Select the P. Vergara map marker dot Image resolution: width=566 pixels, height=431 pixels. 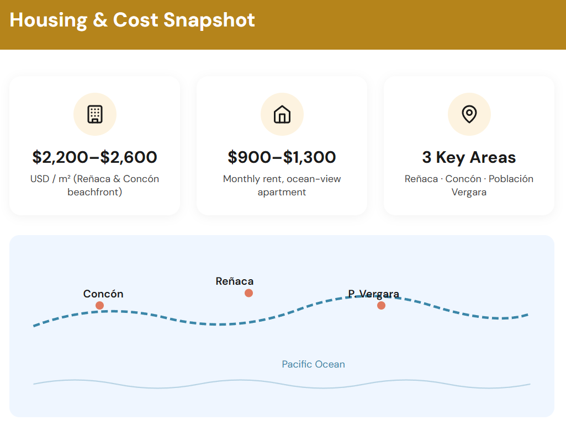coord(381,306)
